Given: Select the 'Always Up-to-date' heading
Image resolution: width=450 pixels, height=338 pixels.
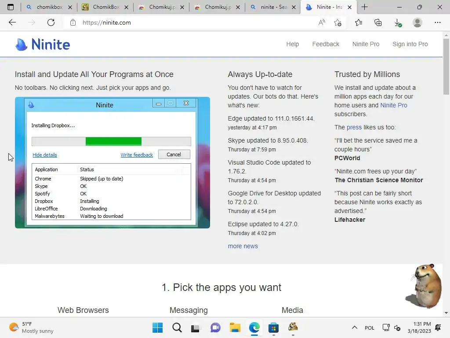Looking at the screenshot, I should pyautogui.click(x=260, y=74).
